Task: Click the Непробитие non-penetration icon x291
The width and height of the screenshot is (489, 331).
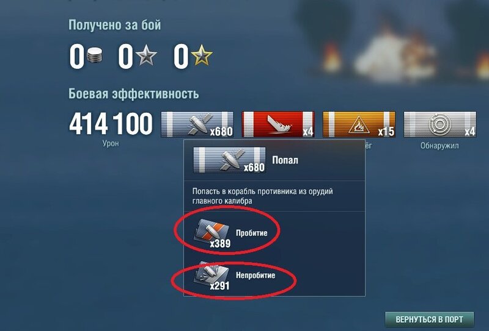Action: 212,276
